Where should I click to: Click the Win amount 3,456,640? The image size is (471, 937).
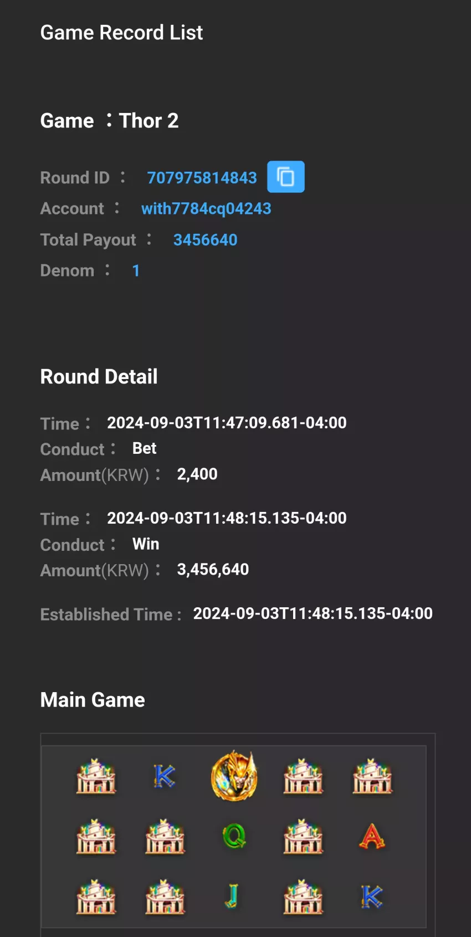(213, 570)
